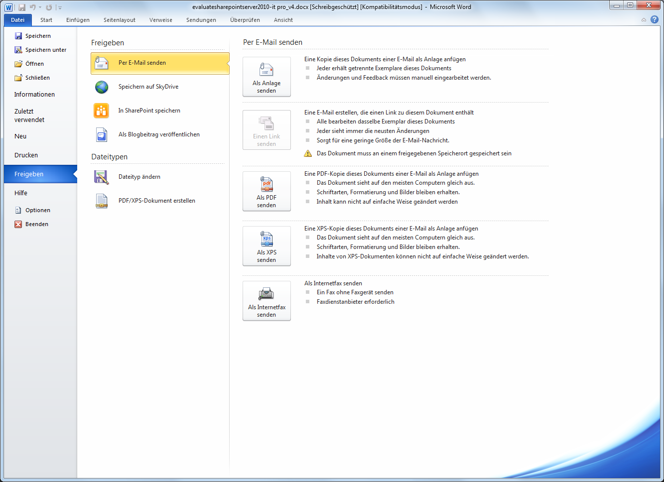
Task: Switch to the Überprüfen tab
Action: tap(245, 20)
